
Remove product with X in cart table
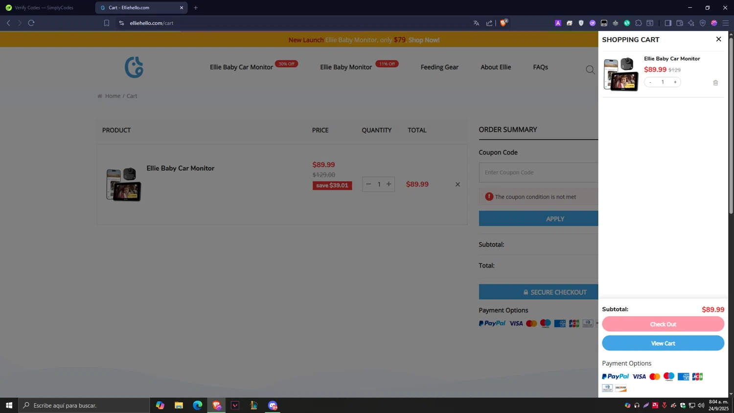pyautogui.click(x=458, y=184)
